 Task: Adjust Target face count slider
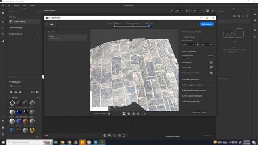pyautogui.click(x=187, y=58)
